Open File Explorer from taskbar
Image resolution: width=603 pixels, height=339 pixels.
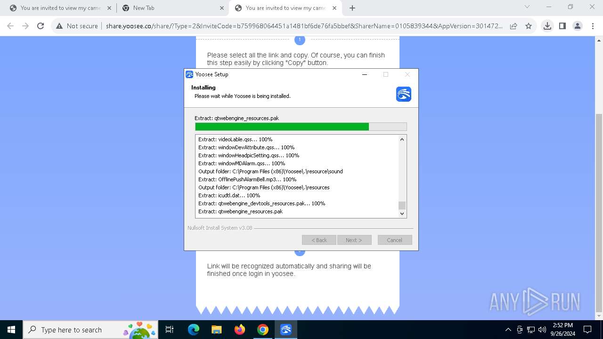pos(217,330)
